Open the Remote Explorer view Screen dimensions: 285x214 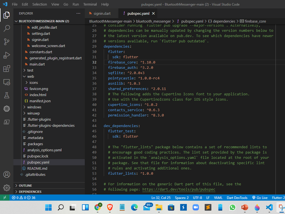(6, 82)
